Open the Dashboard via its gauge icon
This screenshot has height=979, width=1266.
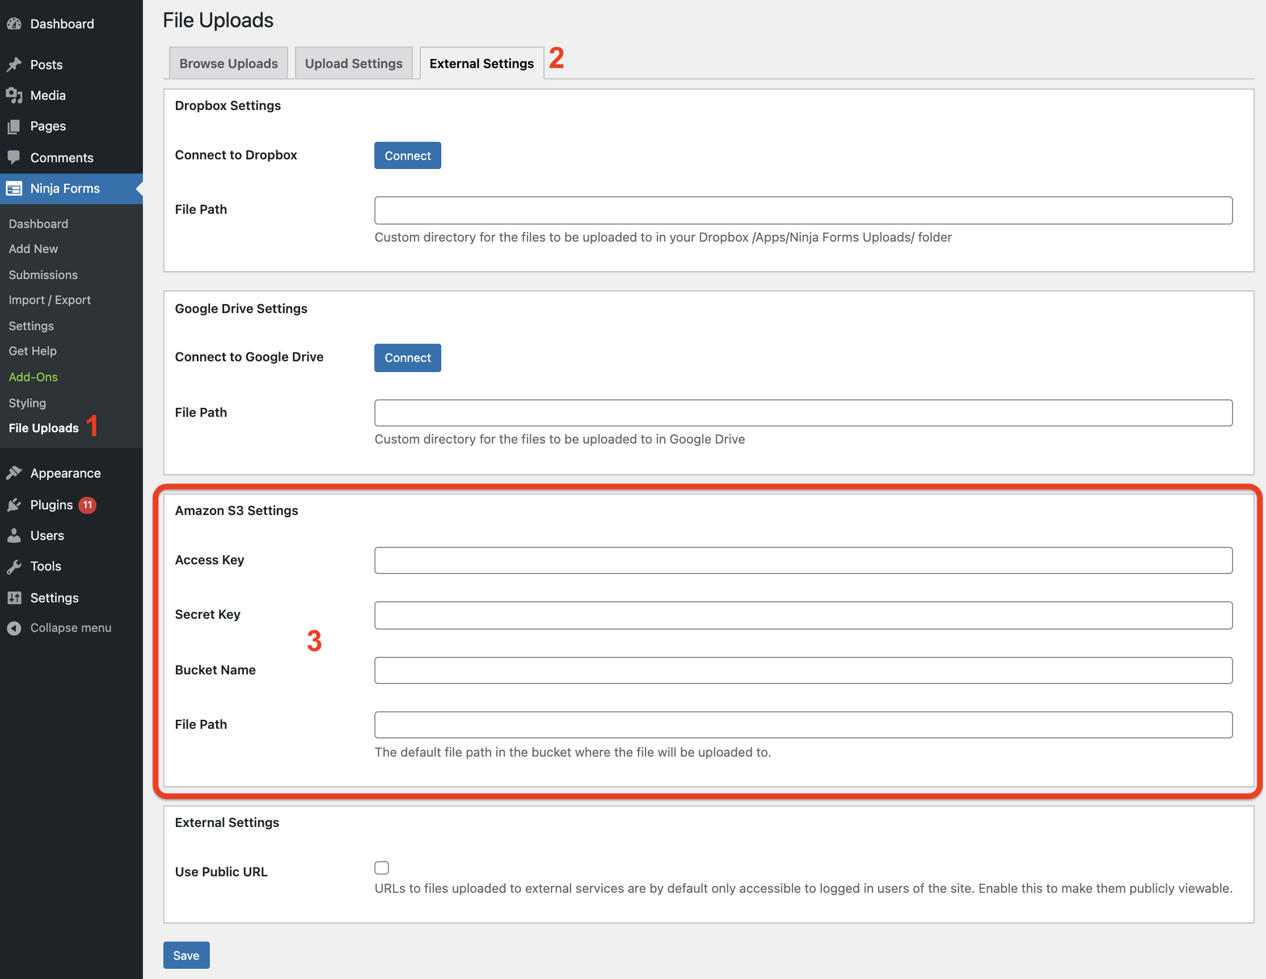15,24
